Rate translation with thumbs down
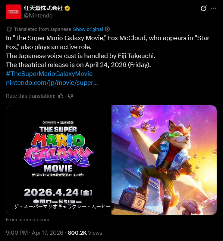The height and width of the screenshot is (241, 223). 70,96
